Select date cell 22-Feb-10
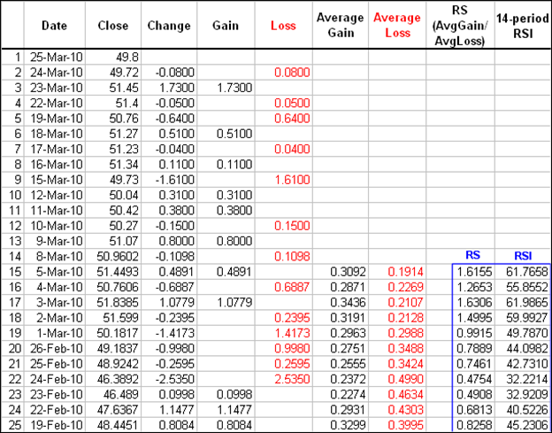The image size is (552, 433). tap(57, 410)
